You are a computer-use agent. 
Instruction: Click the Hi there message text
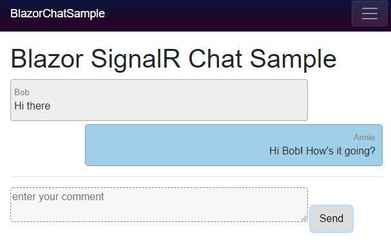tap(32, 106)
